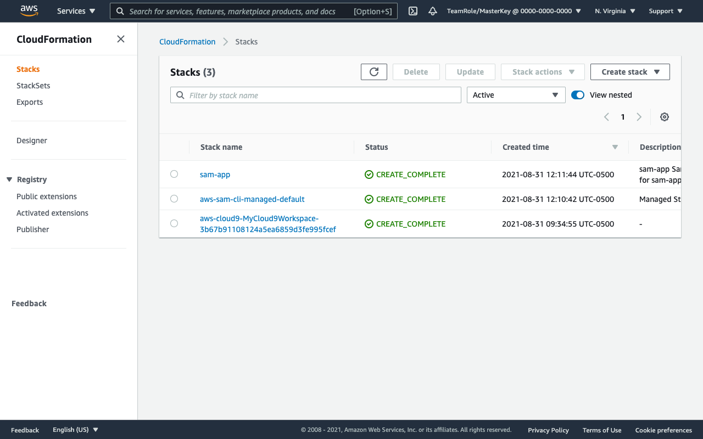703x439 pixels.
Task: Open the Services dropdown menu
Action: click(76, 11)
